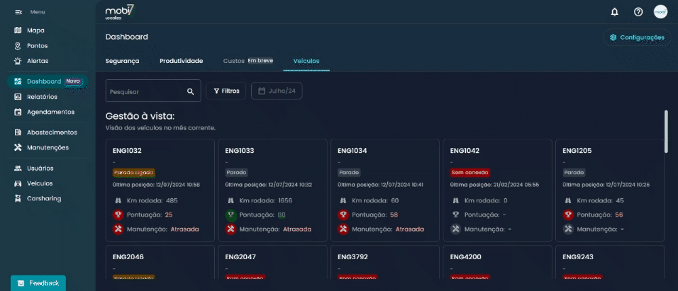Screen dimensions: 678x291
Task: Click the Km rodado road icon on ENG1034
Action: pos(343,200)
